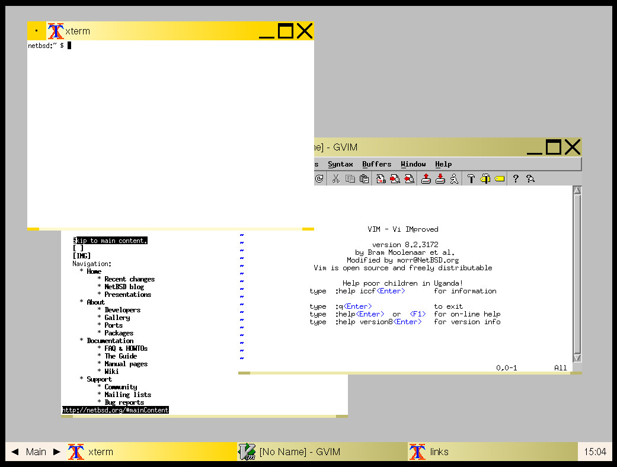Click the Find Help magnifier icon
The width and height of the screenshot is (617, 467).
coord(530,179)
